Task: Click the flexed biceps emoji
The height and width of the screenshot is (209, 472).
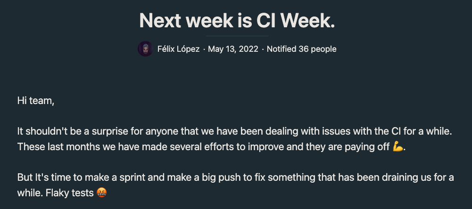Action: [x=398, y=147]
